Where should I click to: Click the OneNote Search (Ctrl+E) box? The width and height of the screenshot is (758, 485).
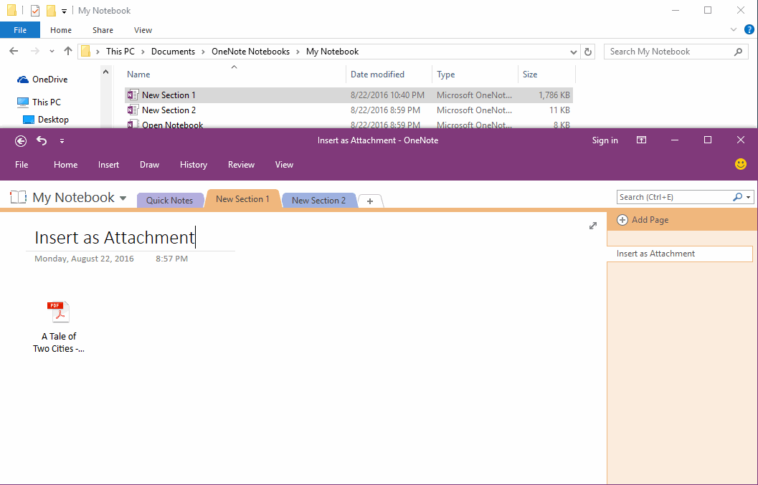click(x=675, y=197)
